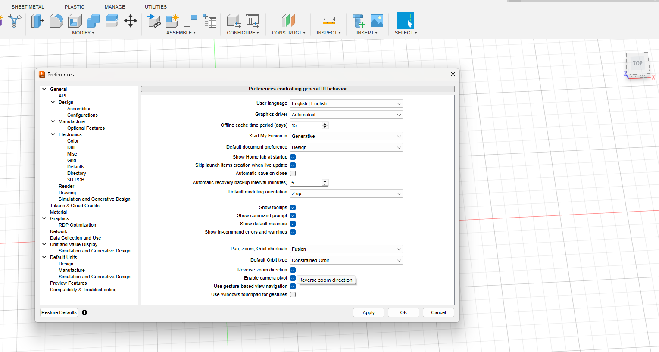659x352 pixels.
Task: Activate the Move/Copy arrows tool
Action: click(131, 21)
